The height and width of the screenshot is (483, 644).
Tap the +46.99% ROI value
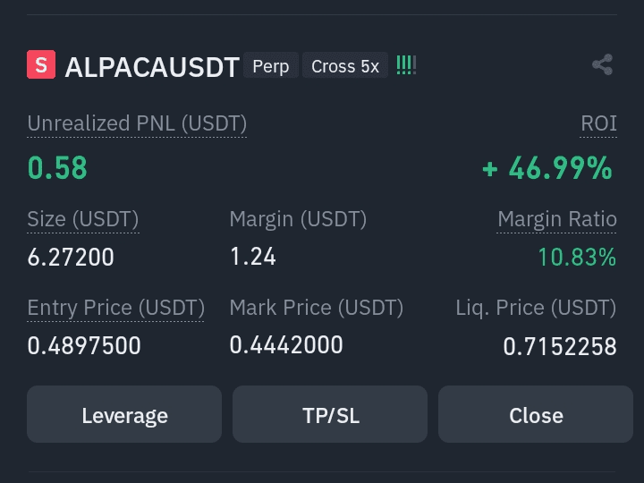click(x=547, y=167)
